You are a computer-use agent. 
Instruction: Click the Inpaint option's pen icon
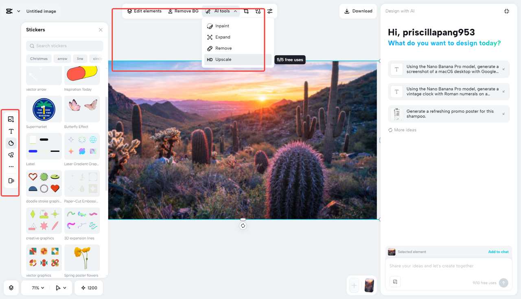pos(210,26)
